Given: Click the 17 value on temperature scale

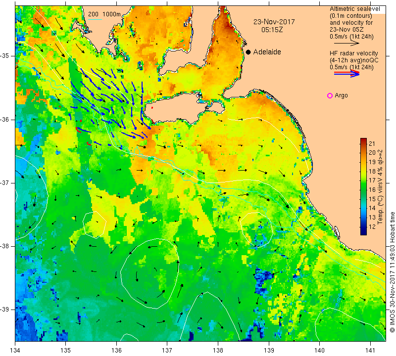Looking at the screenshot, I should 372,180.
